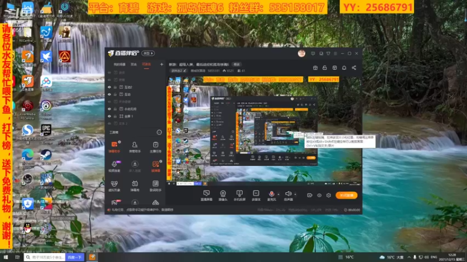Edit the room name with pencil icon
This screenshot has width=467, height=262.
click(x=184, y=70)
